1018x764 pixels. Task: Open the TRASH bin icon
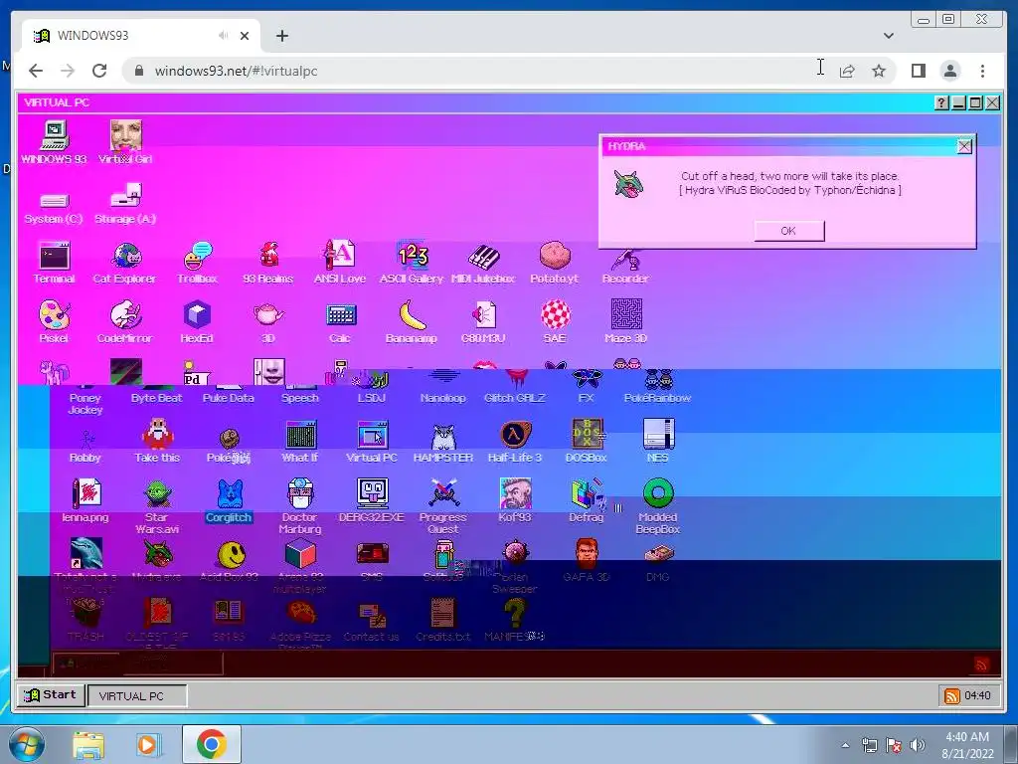(85, 613)
